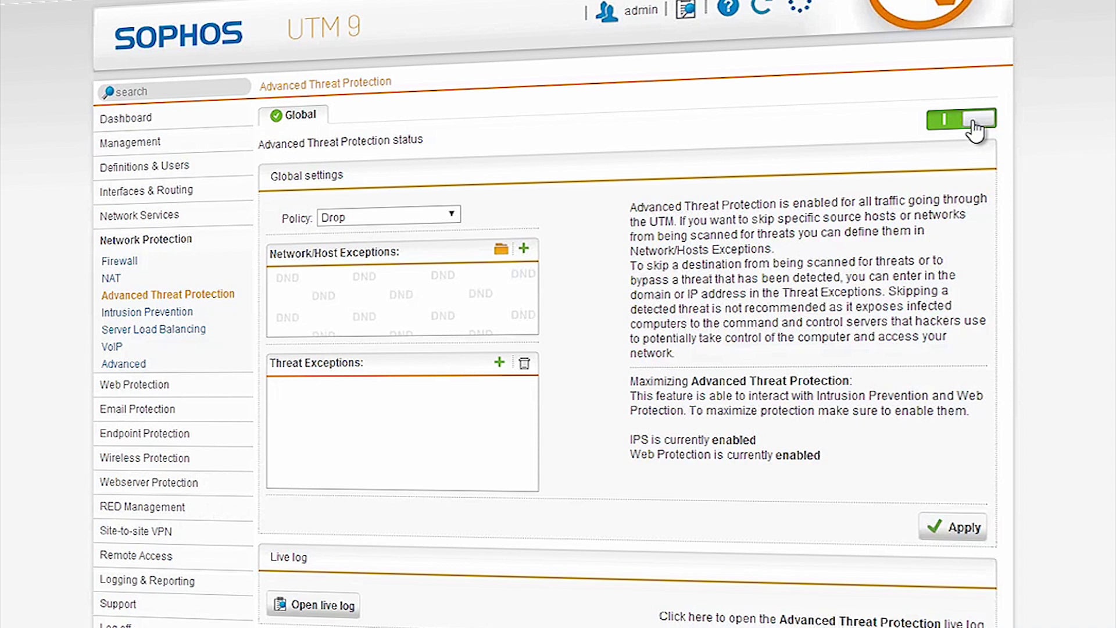The width and height of the screenshot is (1116, 628).
Task: Open Intrusion Prevention submenu item
Action: click(x=146, y=312)
